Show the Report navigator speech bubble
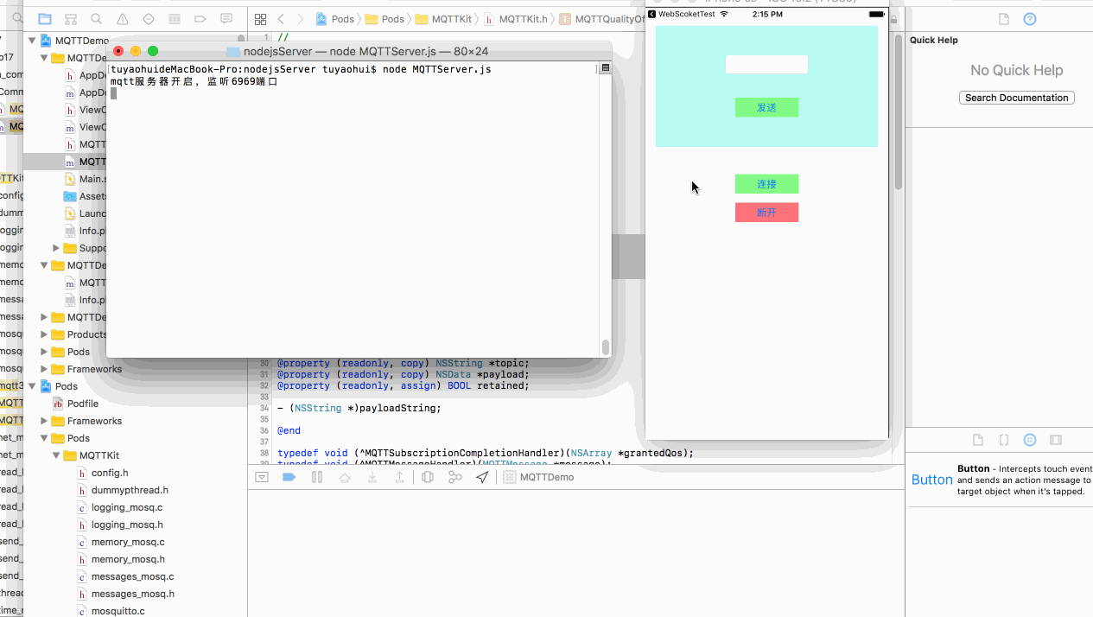1093x617 pixels. [x=225, y=19]
